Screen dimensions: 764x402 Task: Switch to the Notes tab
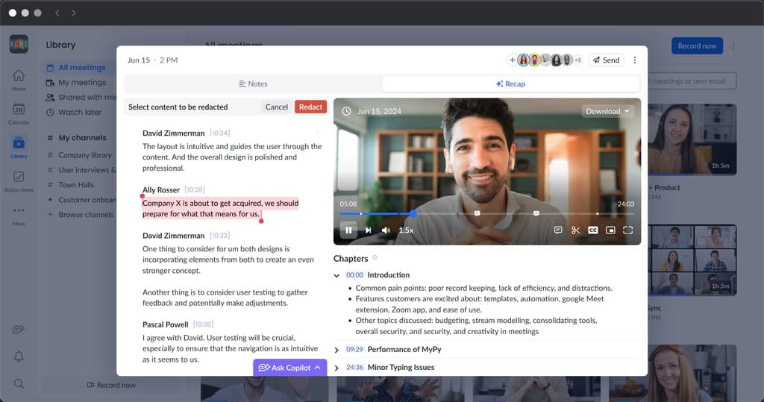tap(253, 84)
